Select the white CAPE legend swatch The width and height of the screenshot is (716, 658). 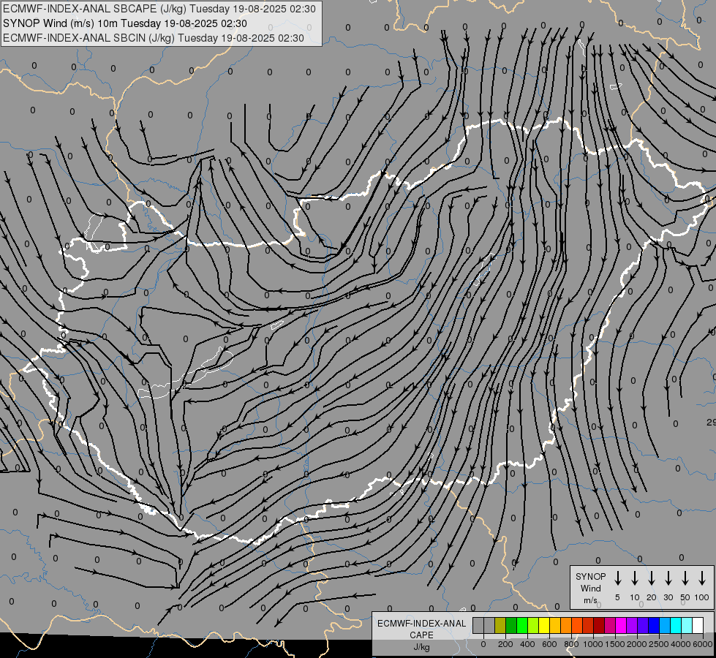click(698, 626)
